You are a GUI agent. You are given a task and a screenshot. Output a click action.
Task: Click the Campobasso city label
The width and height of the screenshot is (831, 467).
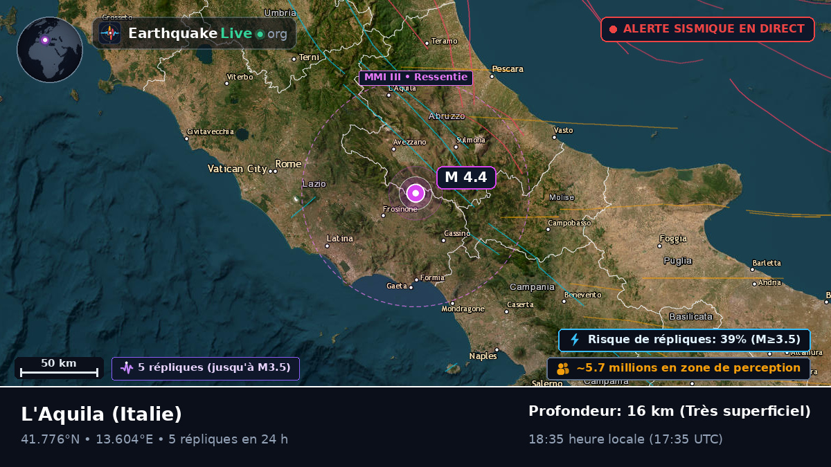[x=569, y=223]
